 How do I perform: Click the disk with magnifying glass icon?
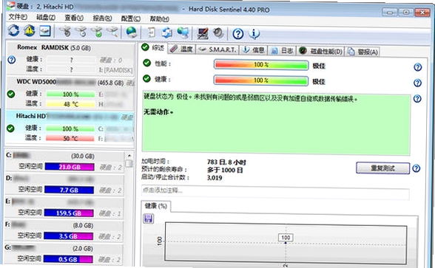click(x=112, y=32)
